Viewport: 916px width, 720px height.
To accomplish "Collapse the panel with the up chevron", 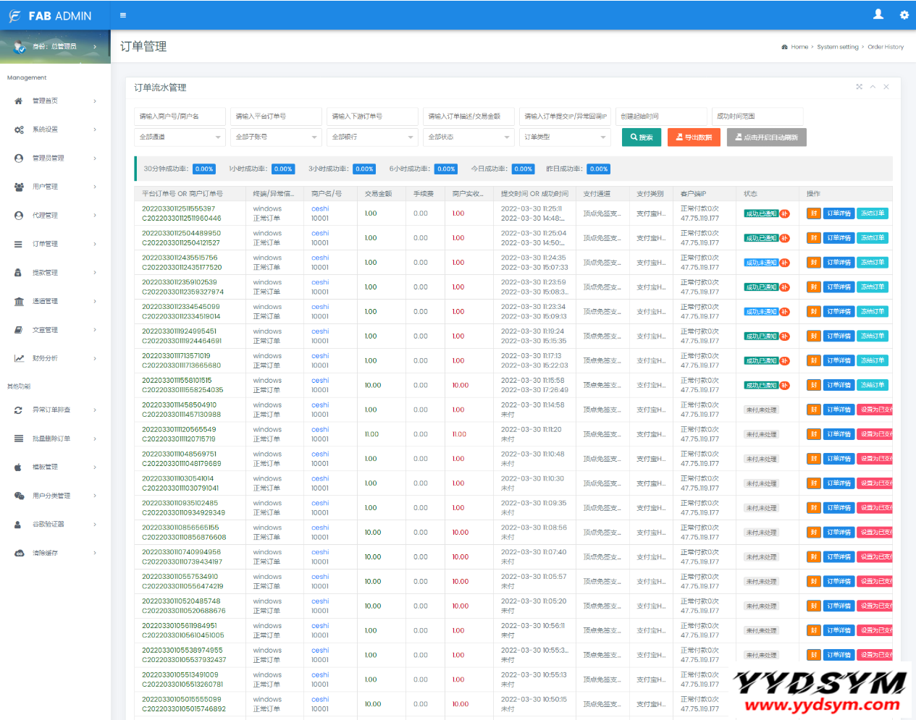I will (873, 87).
